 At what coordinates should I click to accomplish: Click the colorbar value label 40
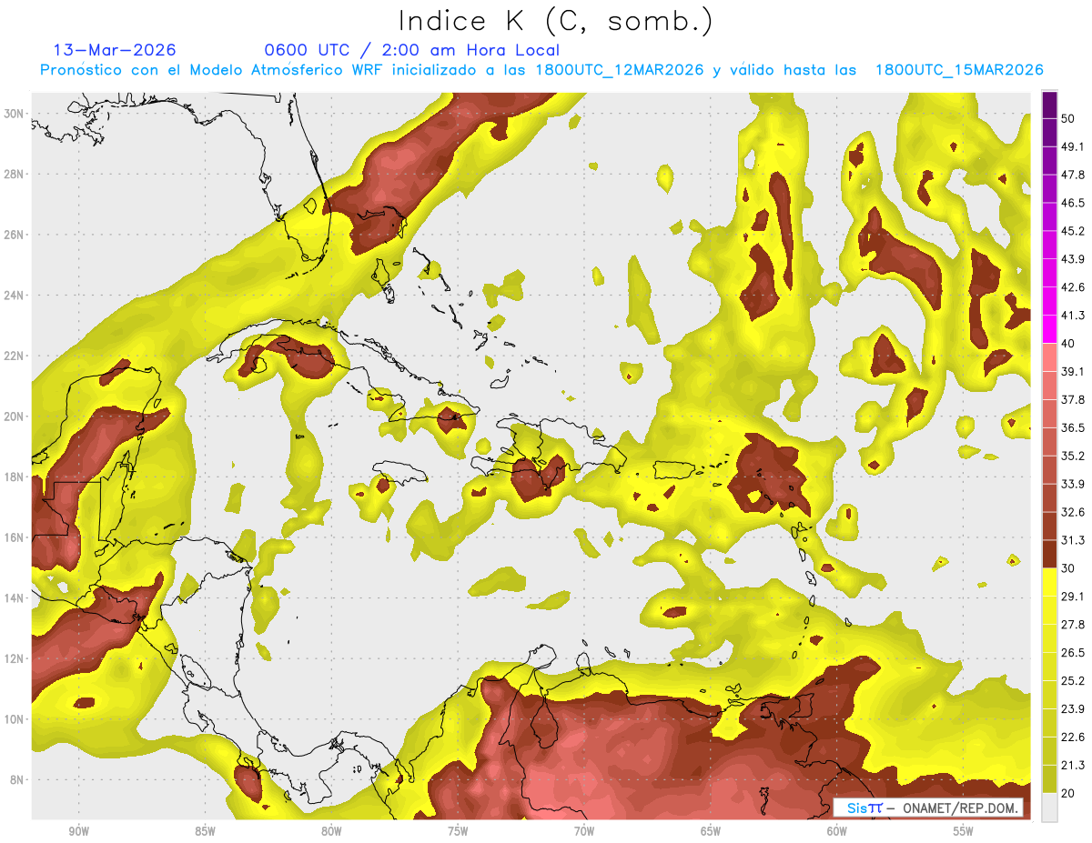pos(1067,344)
